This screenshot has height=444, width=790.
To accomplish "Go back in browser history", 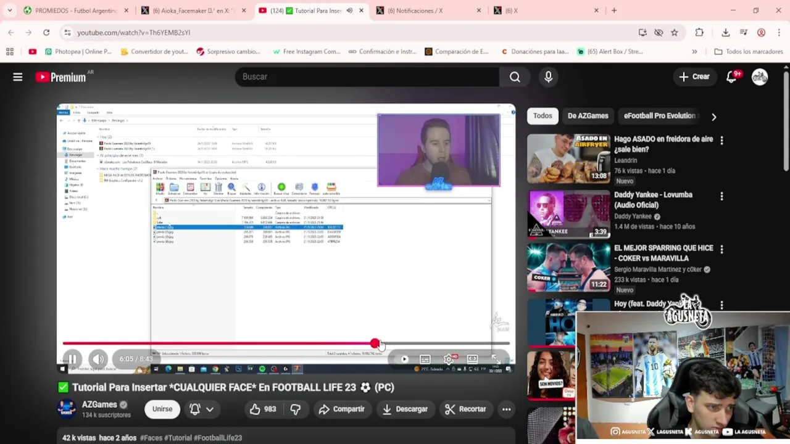I will point(11,32).
